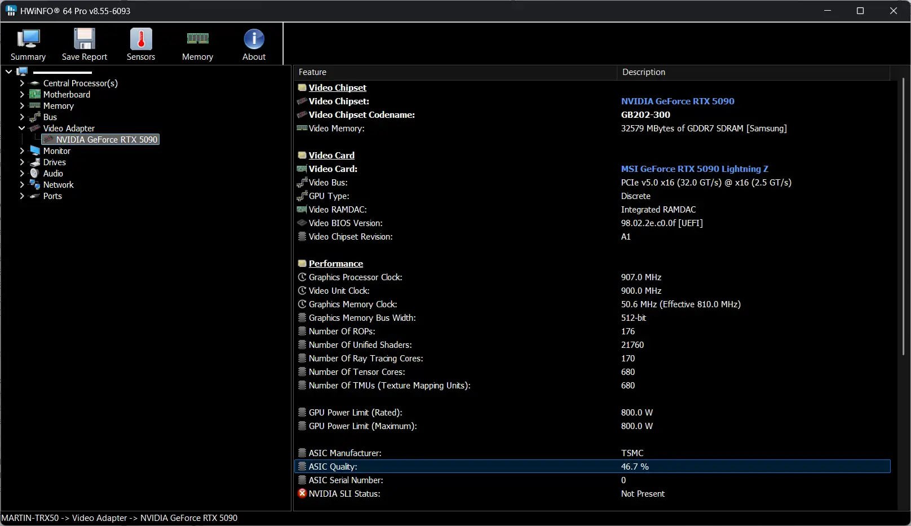This screenshot has width=911, height=526.
Task: Select the Ports tree item
Action: [52, 196]
